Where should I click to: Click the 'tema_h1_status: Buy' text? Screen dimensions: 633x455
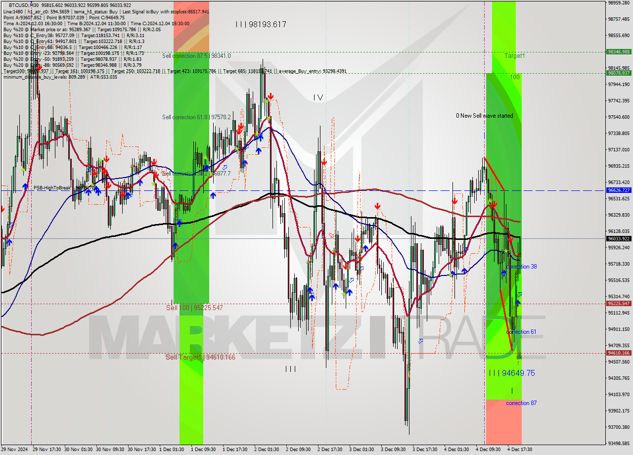point(95,11)
